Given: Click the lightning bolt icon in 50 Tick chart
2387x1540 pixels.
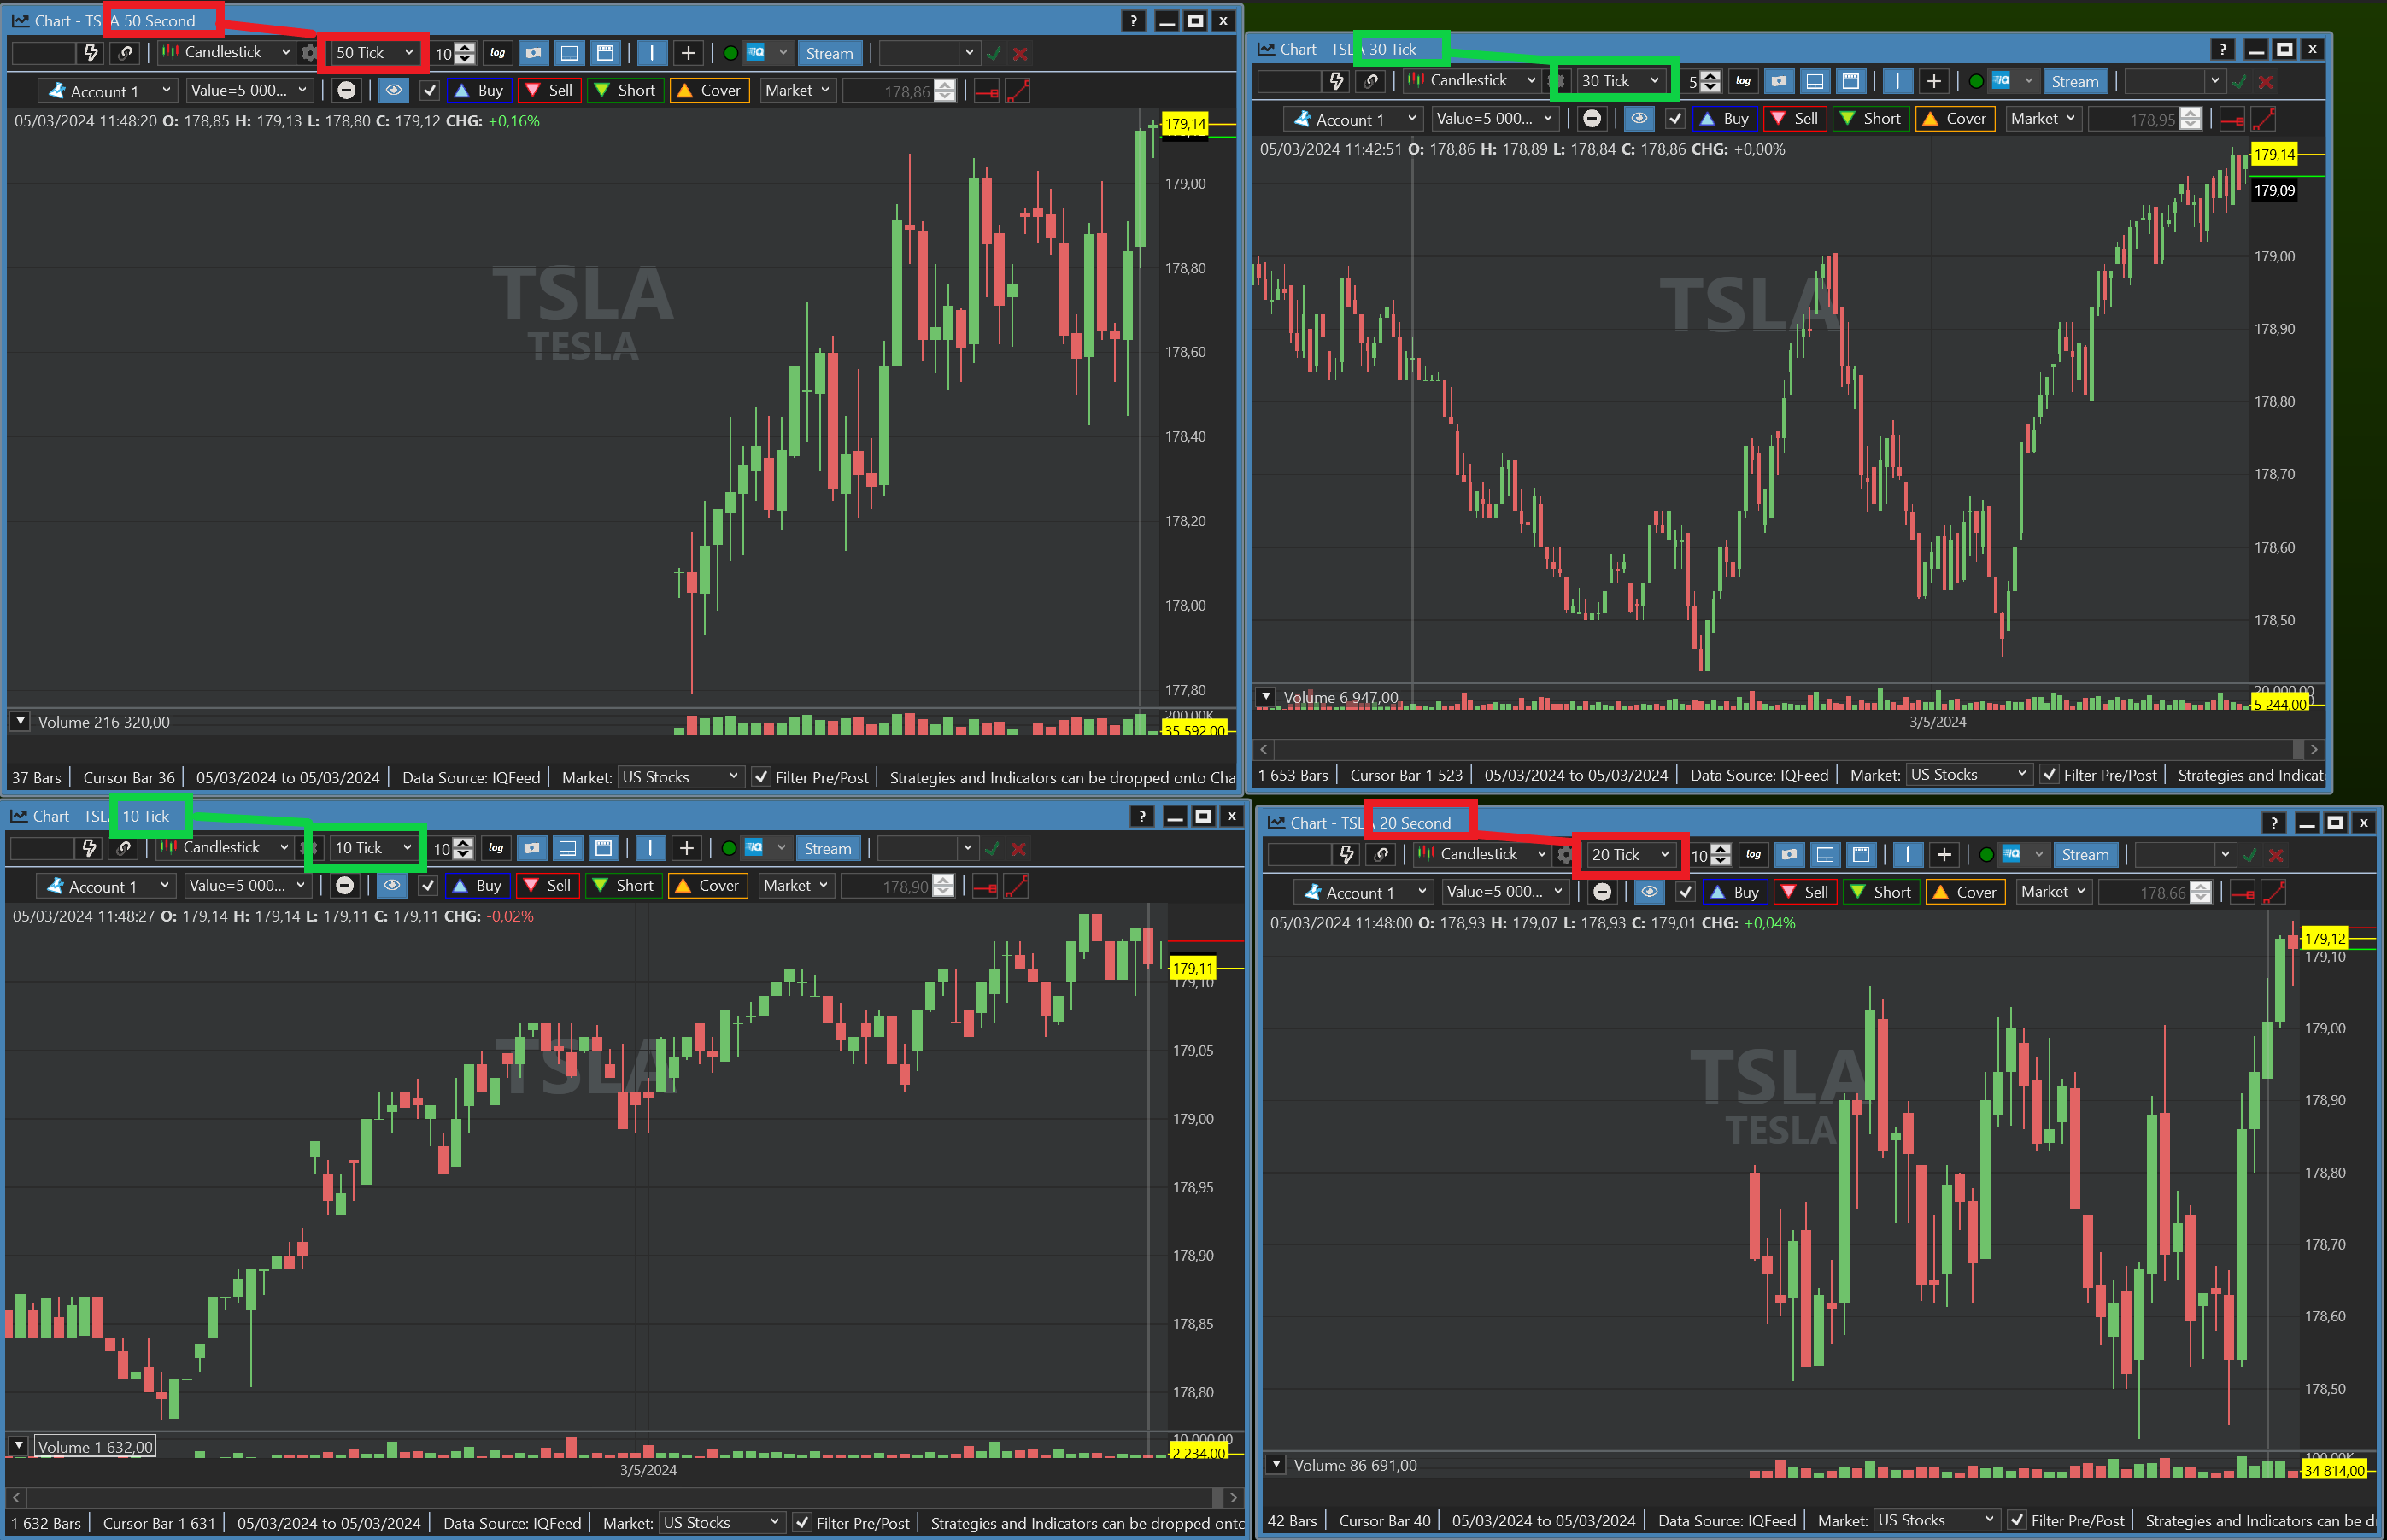Looking at the screenshot, I should point(91,53).
